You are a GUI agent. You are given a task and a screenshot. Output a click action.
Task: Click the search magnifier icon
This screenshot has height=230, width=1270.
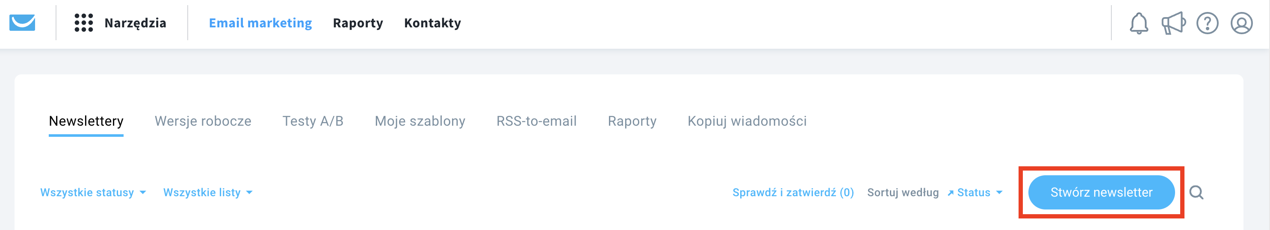coord(1196,192)
